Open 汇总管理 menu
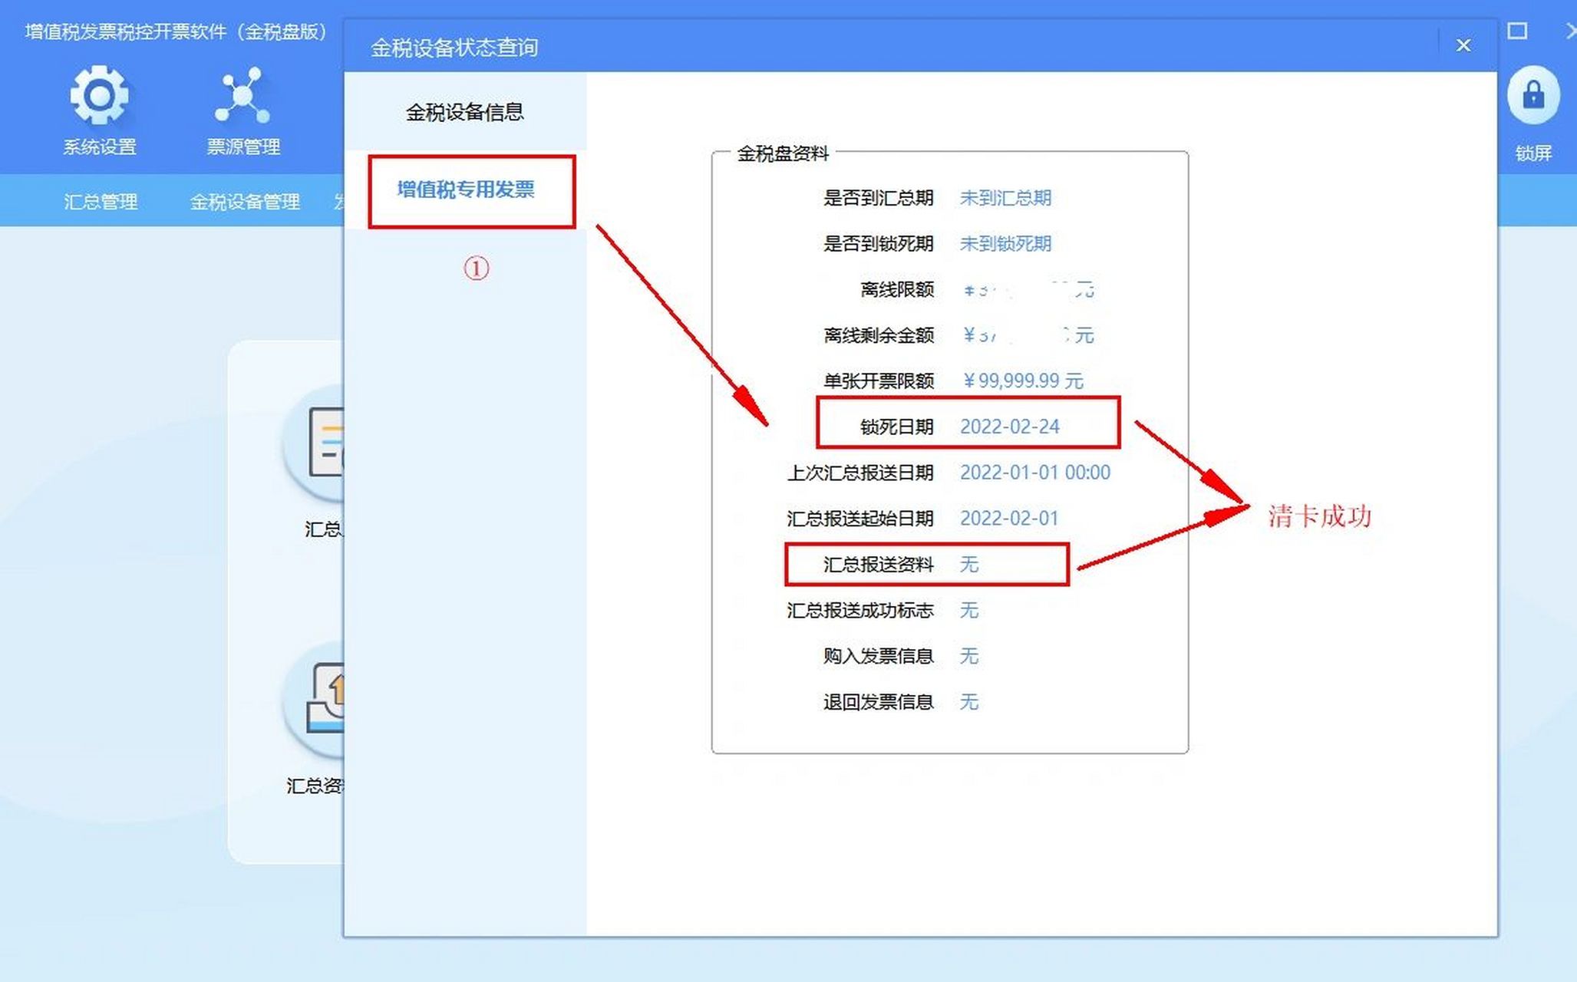This screenshot has width=1577, height=982. point(101,202)
